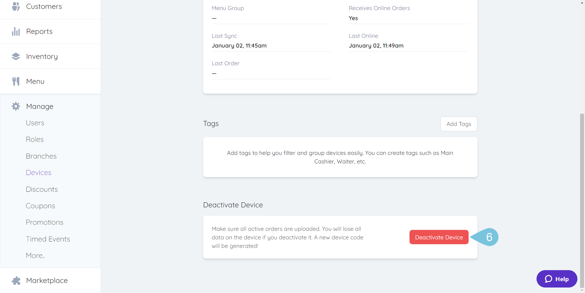This screenshot has height=293, width=585.
Task: Switch to the Users section
Action: pyautogui.click(x=35, y=123)
